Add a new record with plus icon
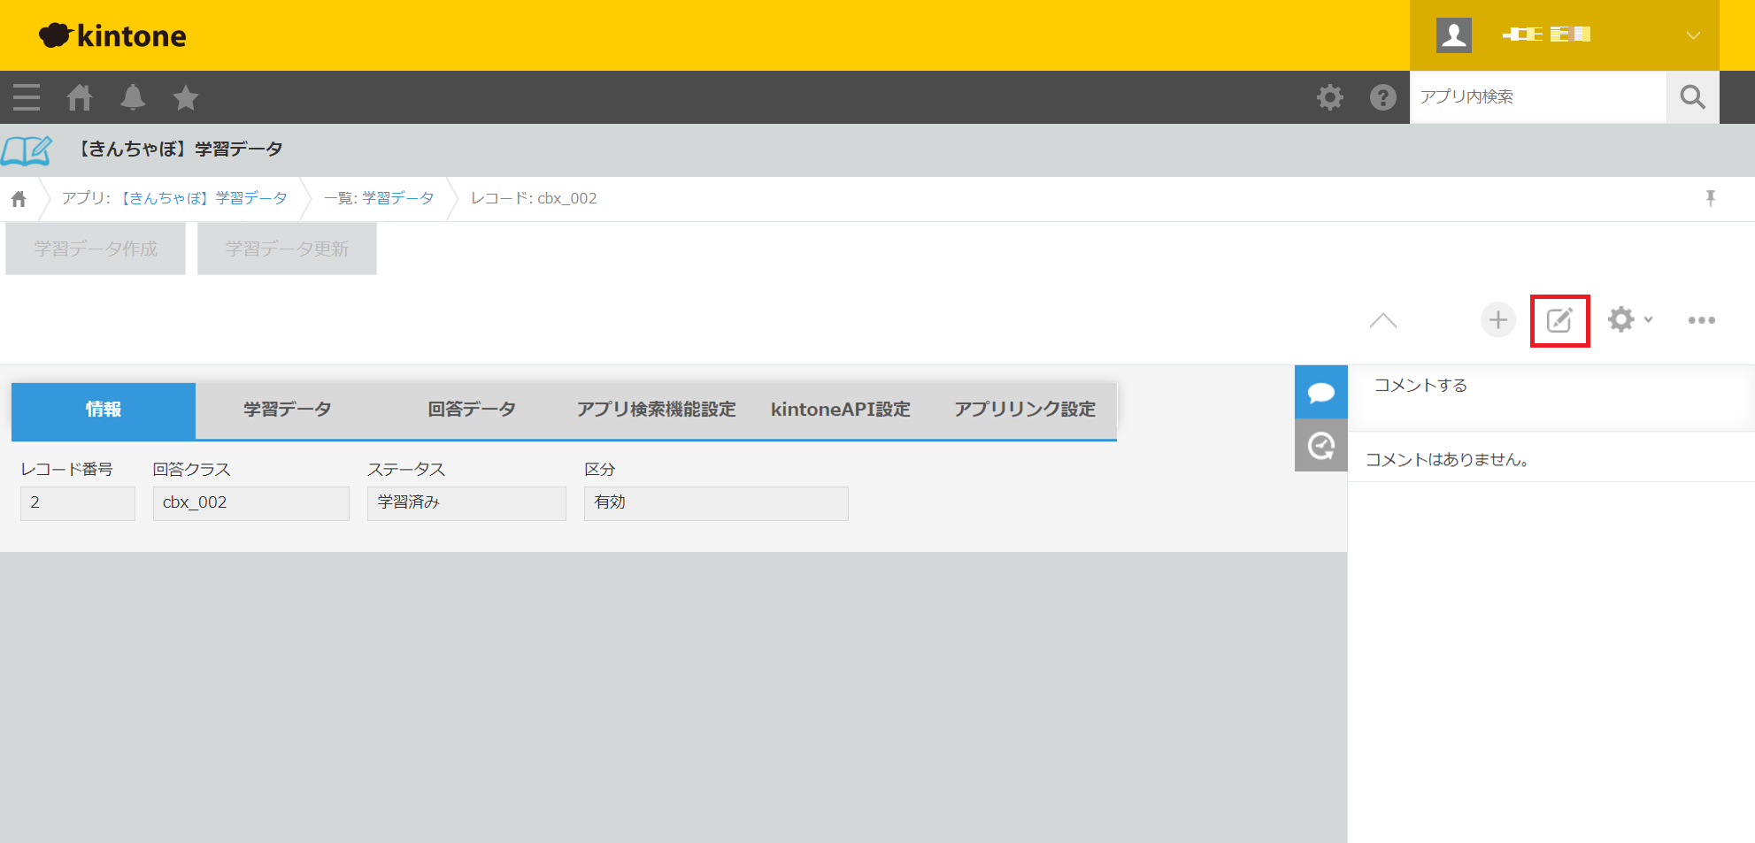Viewport: 1755px width, 843px height. (1497, 320)
